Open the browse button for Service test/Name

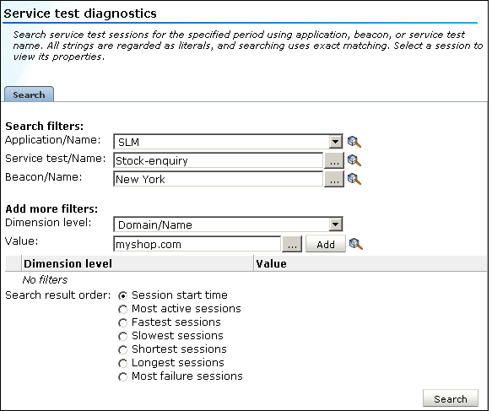[334, 160]
